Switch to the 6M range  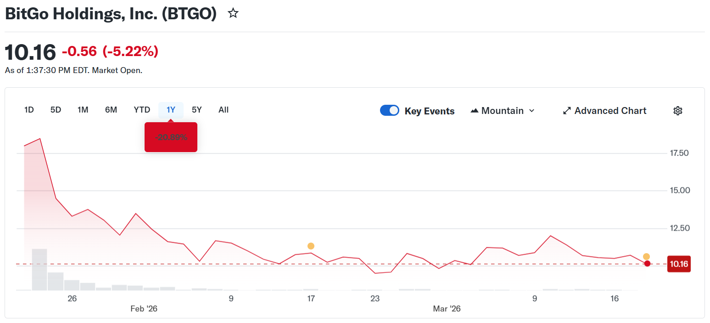(x=111, y=110)
